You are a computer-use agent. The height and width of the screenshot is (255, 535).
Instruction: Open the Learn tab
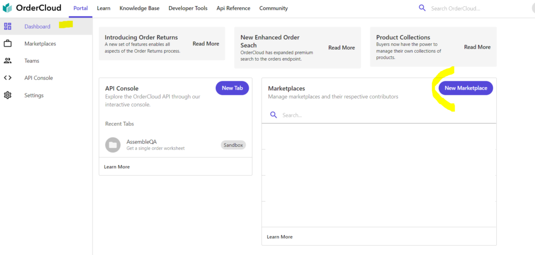(104, 8)
